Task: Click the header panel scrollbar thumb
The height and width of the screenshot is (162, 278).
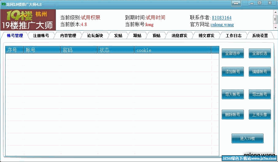Action: pos(275,19)
